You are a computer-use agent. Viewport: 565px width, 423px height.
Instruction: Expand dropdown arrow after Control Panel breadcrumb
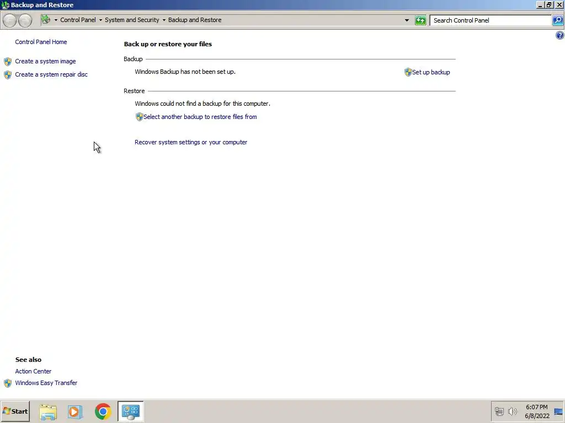coord(100,20)
